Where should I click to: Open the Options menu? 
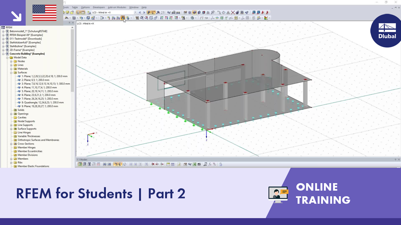[x=85, y=7]
